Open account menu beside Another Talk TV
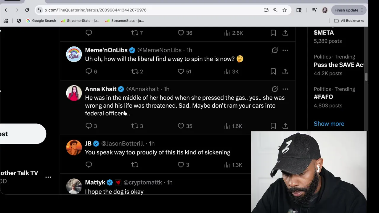This screenshot has width=379, height=213. [x=48, y=177]
